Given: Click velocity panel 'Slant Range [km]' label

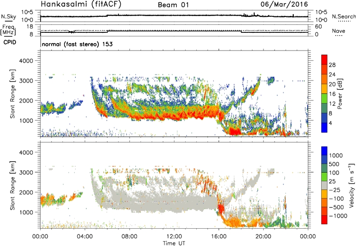Looking at the screenshot, I should tap(12, 185).
